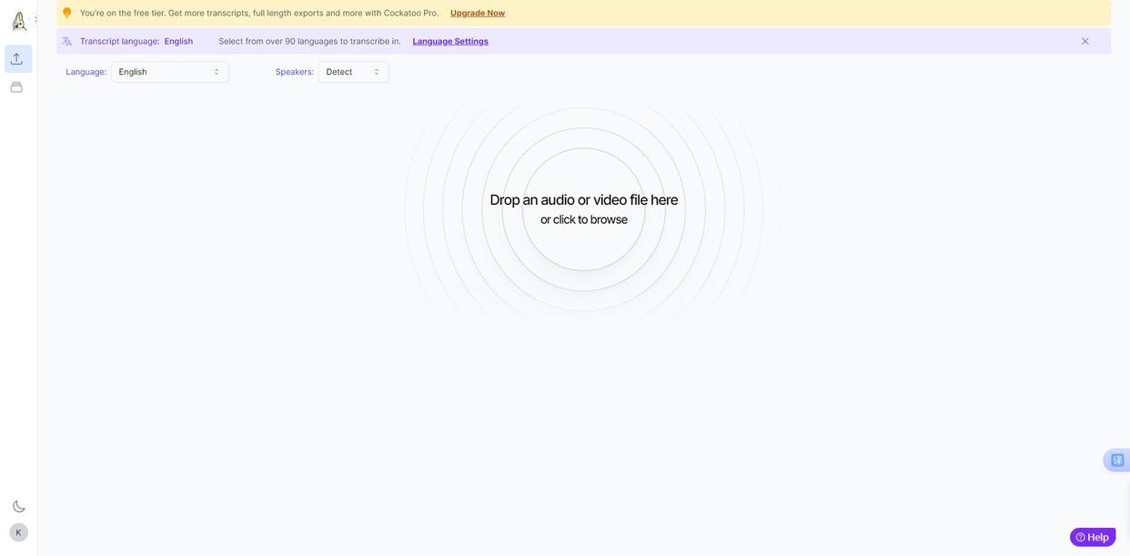Click "or click to browse" to choose a file
The image size is (1130, 556).
coord(583,219)
